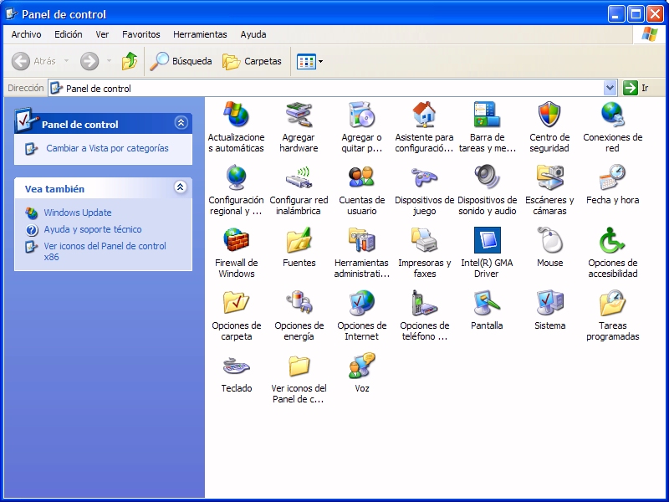This screenshot has height=502, width=669.
Task: Open Herramientas administrativas icon
Action: 361,240
